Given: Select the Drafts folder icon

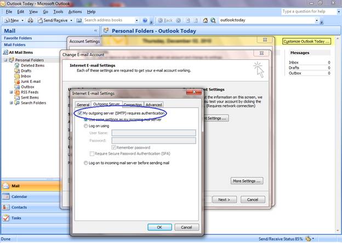Looking at the screenshot, I should point(17,71).
